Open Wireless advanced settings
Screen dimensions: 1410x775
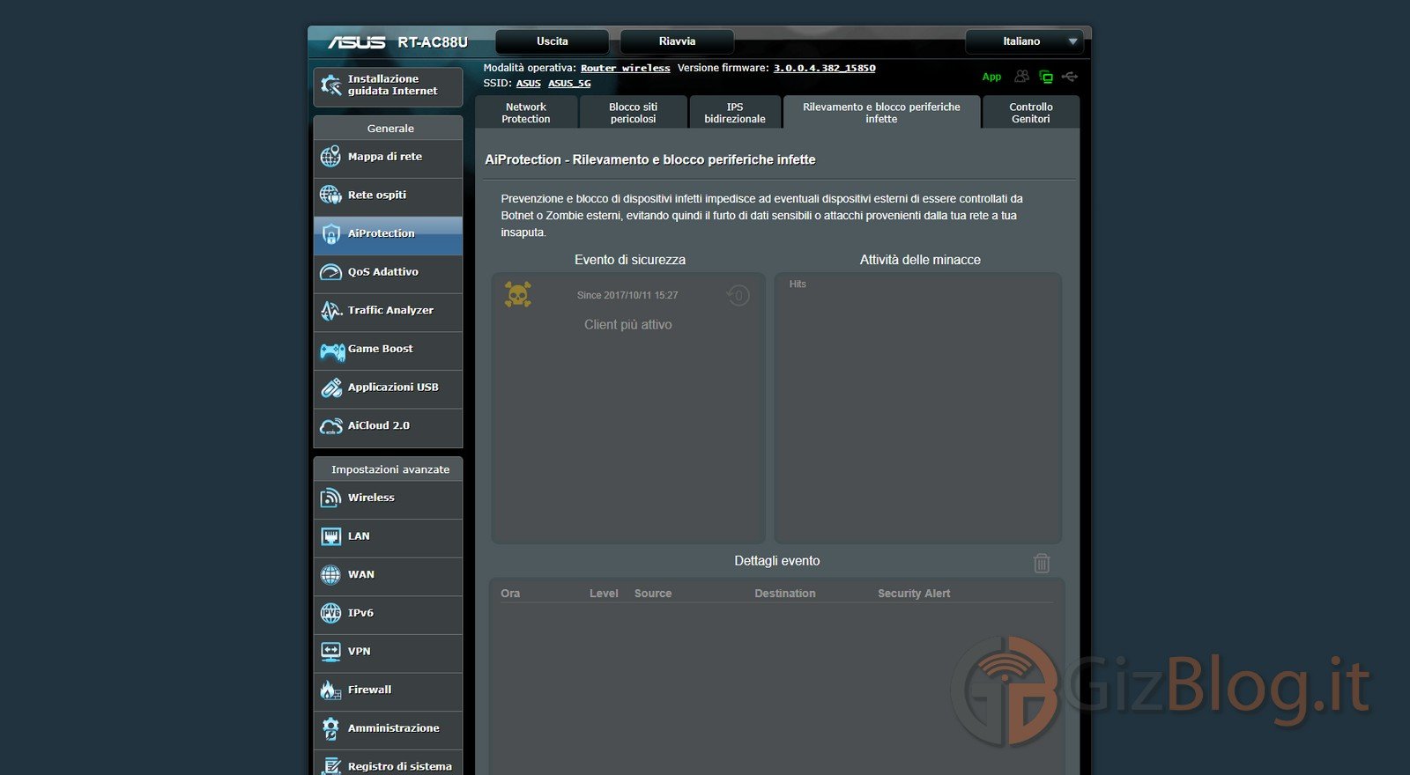click(x=388, y=498)
